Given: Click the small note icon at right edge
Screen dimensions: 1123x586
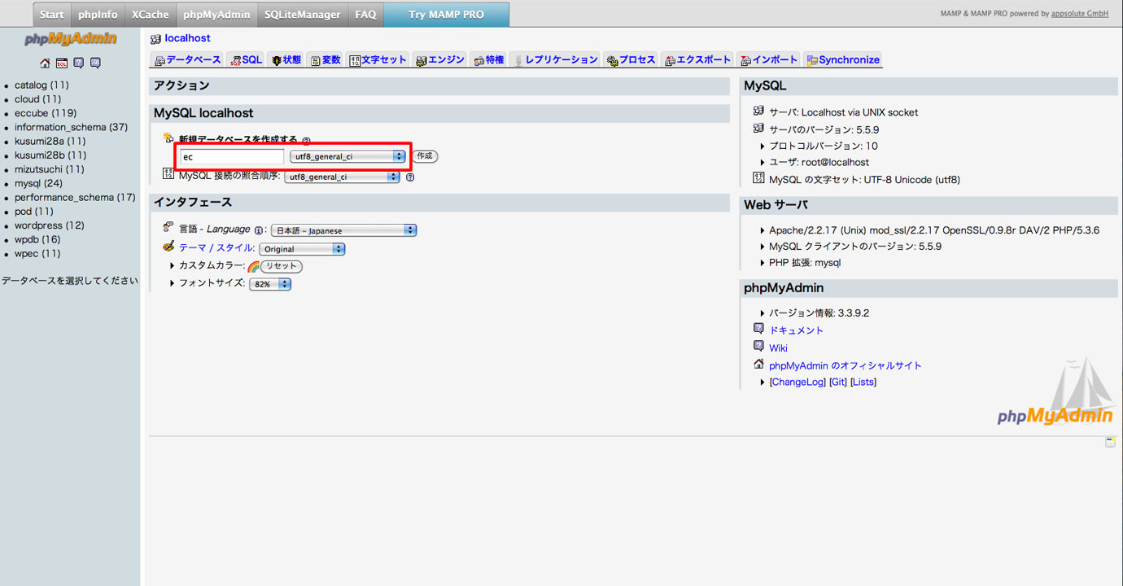Looking at the screenshot, I should (1110, 442).
